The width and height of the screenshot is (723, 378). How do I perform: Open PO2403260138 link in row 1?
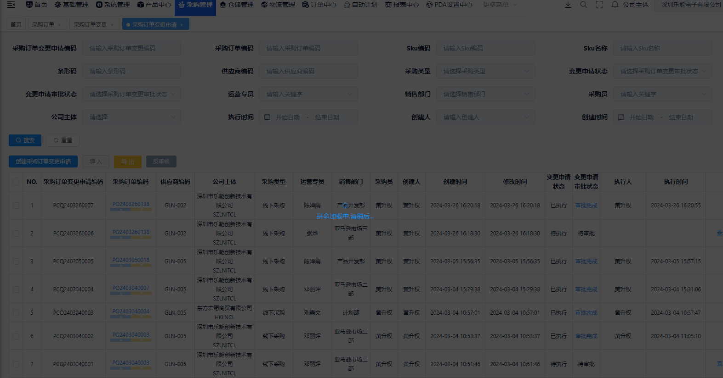131,204
